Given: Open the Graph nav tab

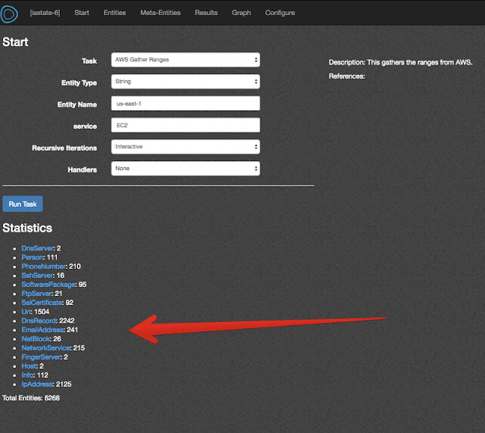Looking at the screenshot, I should (241, 13).
